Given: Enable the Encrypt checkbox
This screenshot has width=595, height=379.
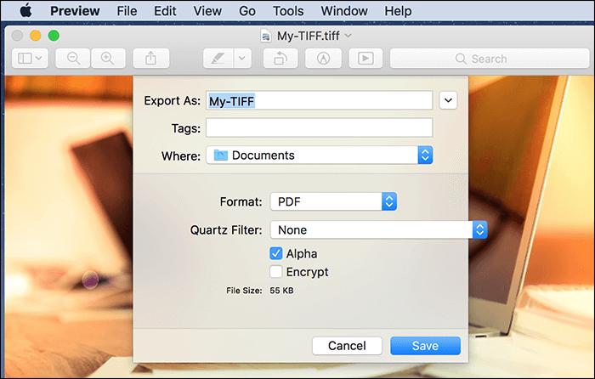Looking at the screenshot, I should click(x=276, y=272).
